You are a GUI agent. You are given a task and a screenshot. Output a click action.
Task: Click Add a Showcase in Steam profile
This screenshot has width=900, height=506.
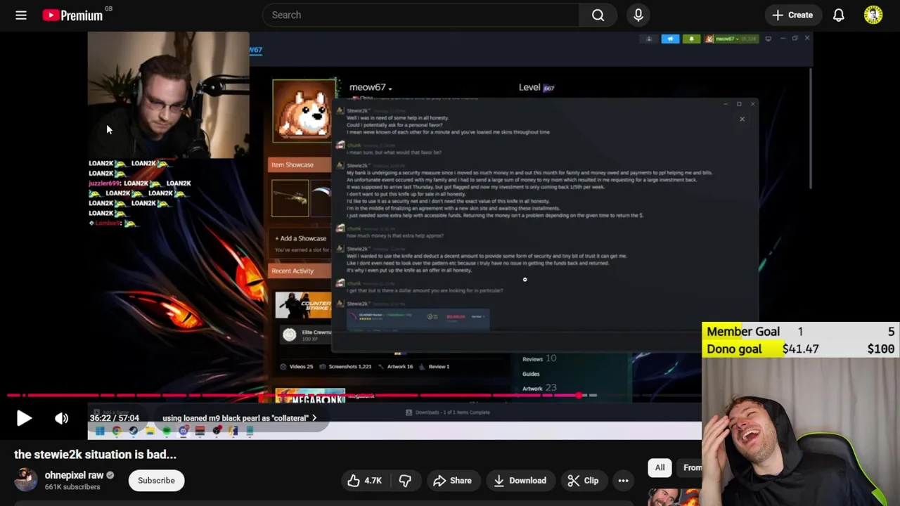(x=301, y=238)
